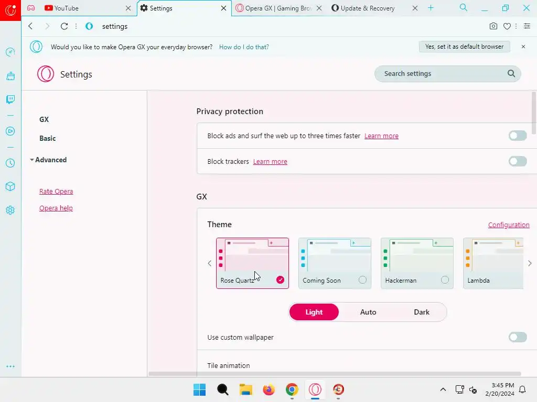Open clock and date in taskbar
Viewport: 537px width, 402px height.
(500, 389)
